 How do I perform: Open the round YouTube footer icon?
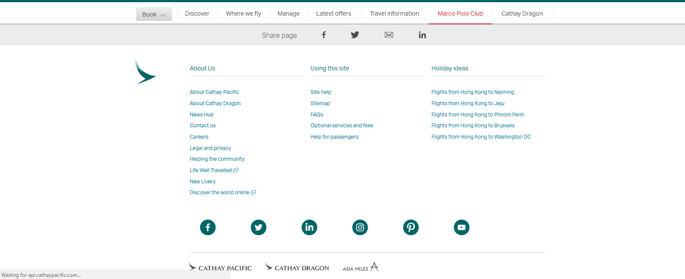462,227
